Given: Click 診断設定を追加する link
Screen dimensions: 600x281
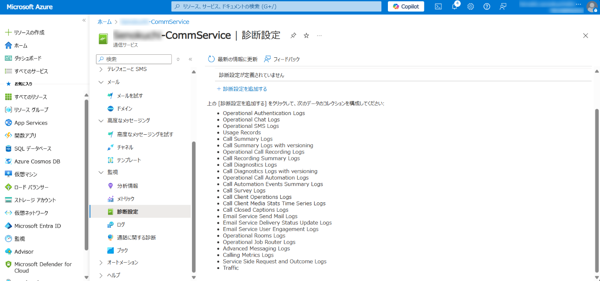Looking at the screenshot, I should [x=242, y=89].
